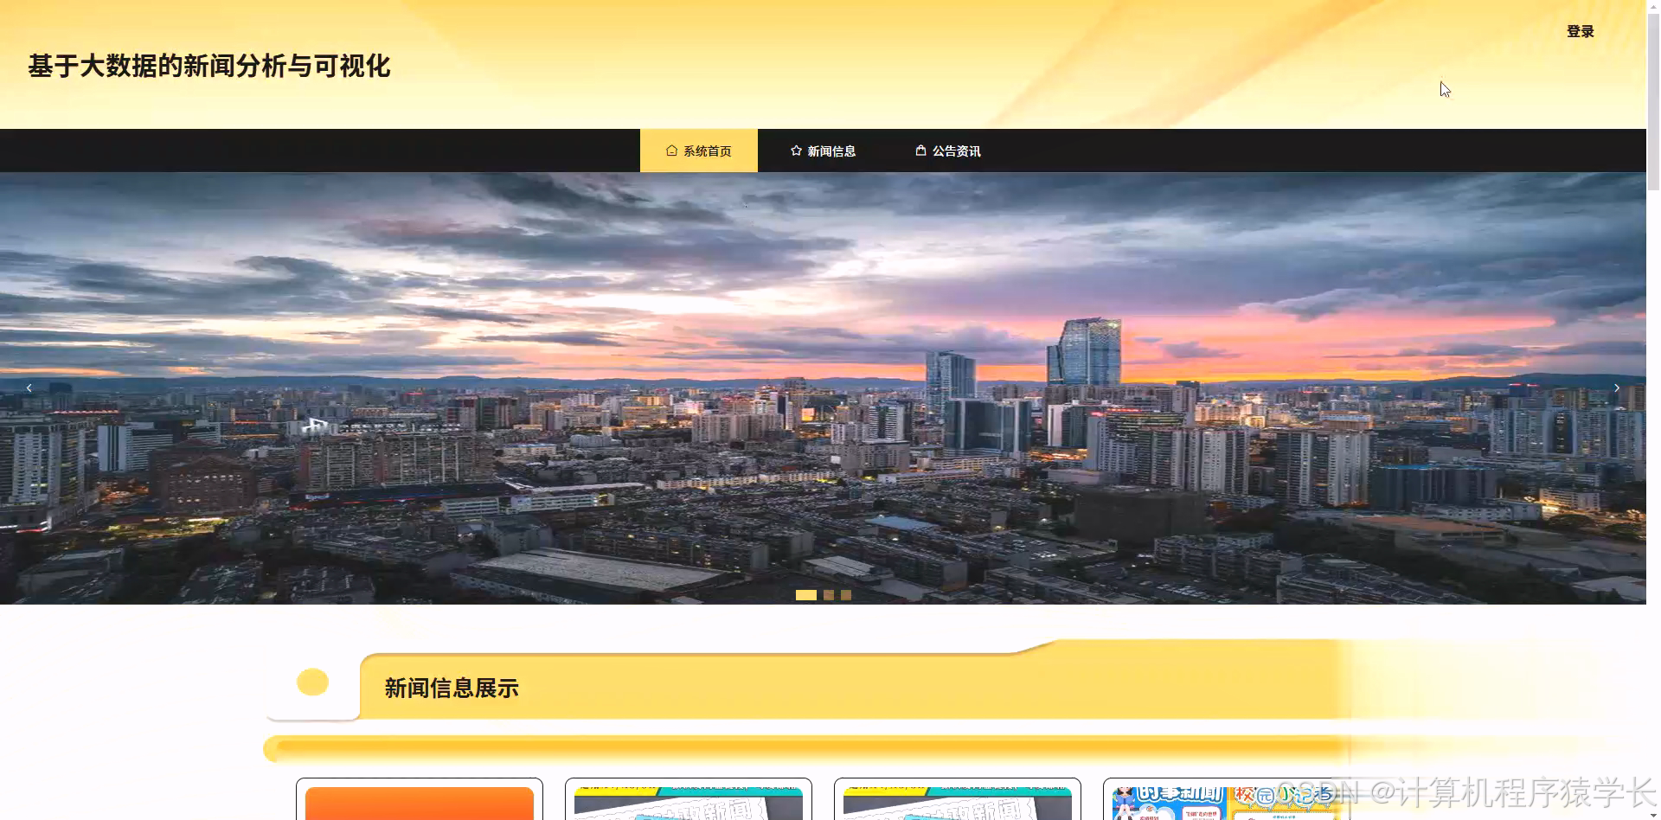1661x820 pixels.
Task: Show next carousel slide with right arrow
Action: click(1616, 388)
